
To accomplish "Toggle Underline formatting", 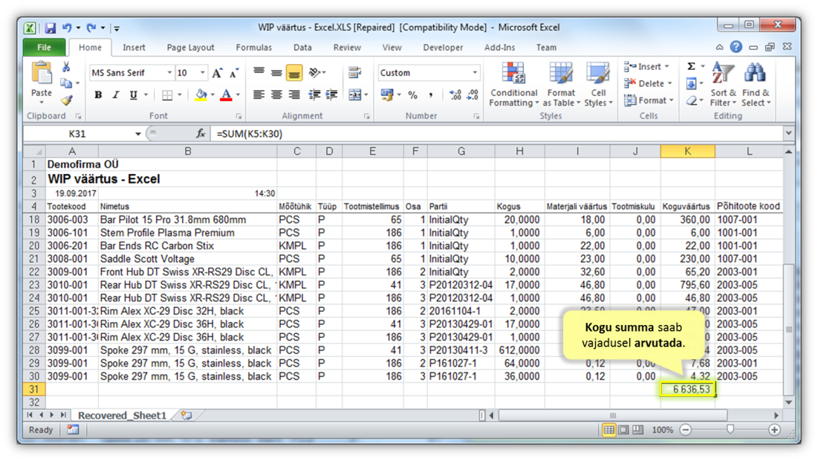I will pyautogui.click(x=134, y=95).
